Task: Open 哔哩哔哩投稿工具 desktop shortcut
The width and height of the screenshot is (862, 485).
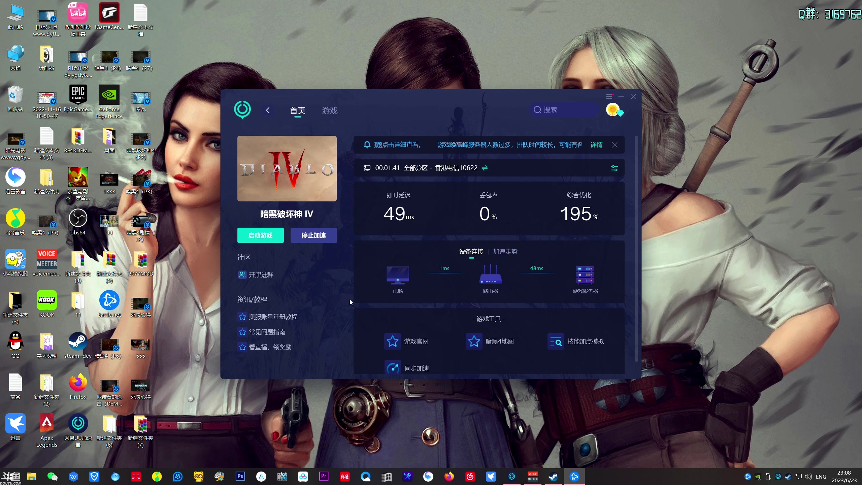Action: [x=78, y=20]
